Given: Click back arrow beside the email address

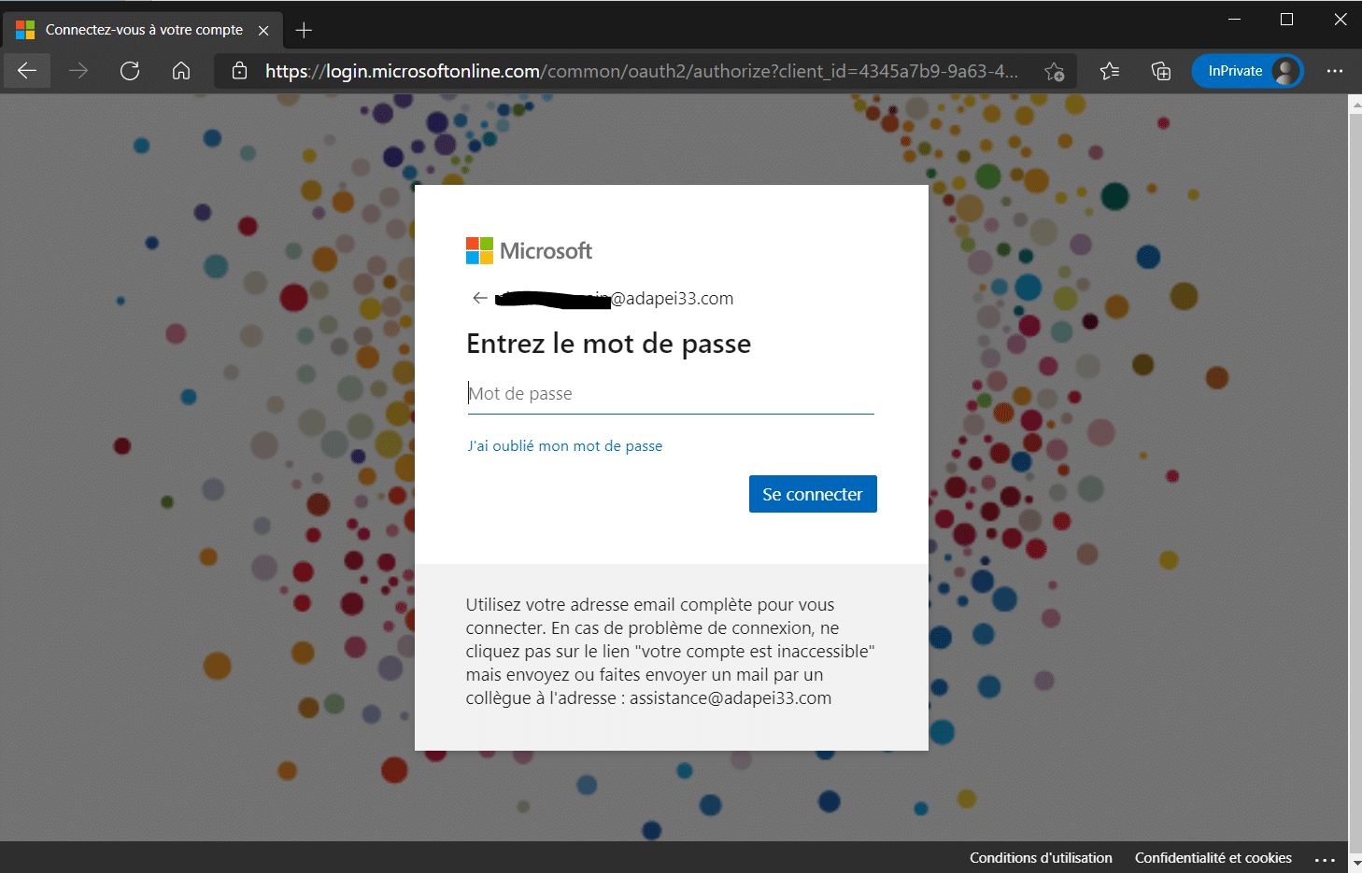Looking at the screenshot, I should [480, 298].
